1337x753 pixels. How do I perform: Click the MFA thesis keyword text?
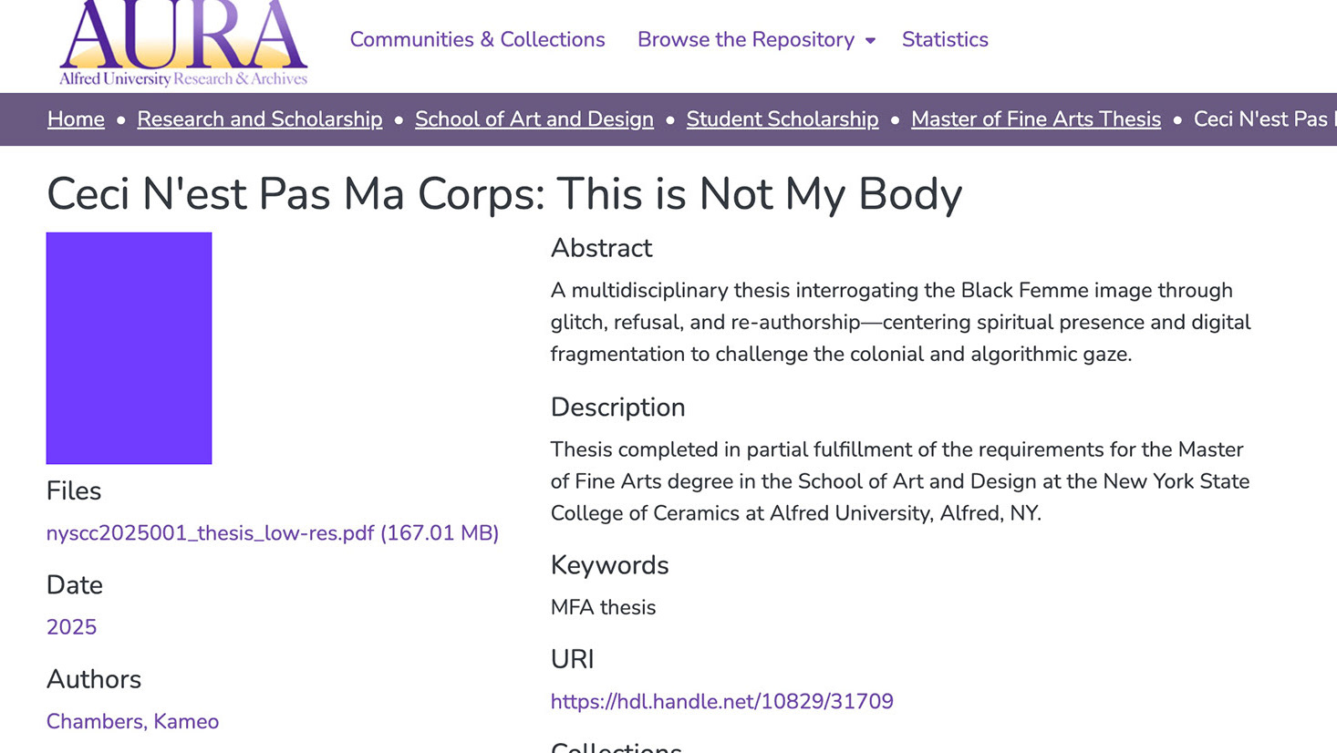point(603,607)
